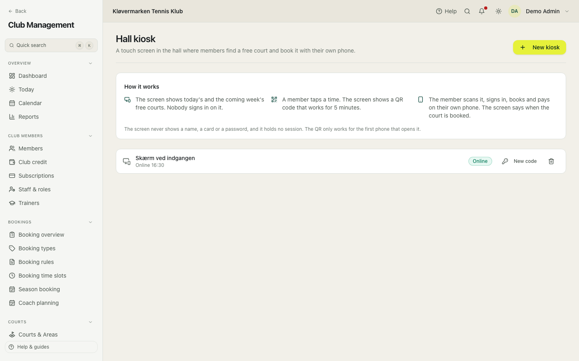579x361 pixels.
Task: Go Back from Club Management
Action: [17, 11]
